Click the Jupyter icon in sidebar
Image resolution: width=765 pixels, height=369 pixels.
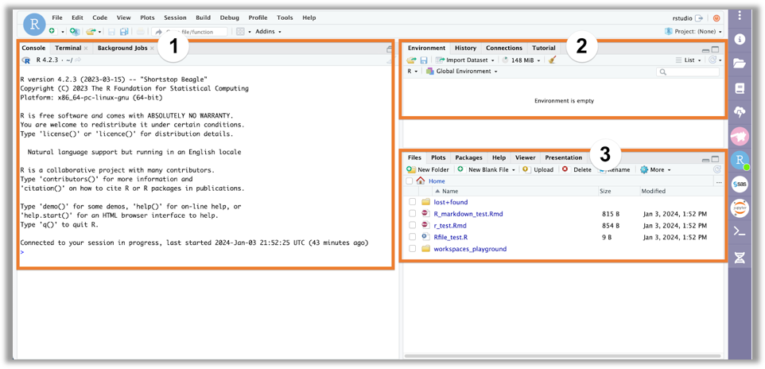(x=740, y=208)
